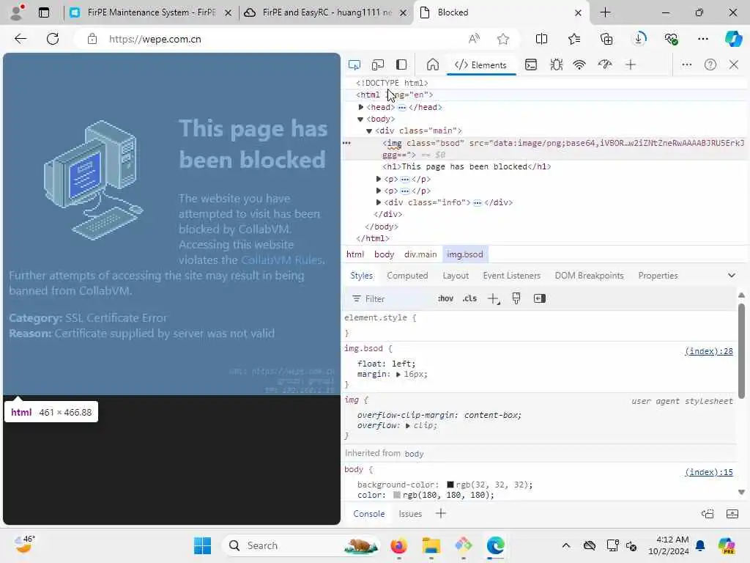The height and width of the screenshot is (563, 750).
Task: Toggle computed styles sidebar icon
Action: tap(540, 299)
